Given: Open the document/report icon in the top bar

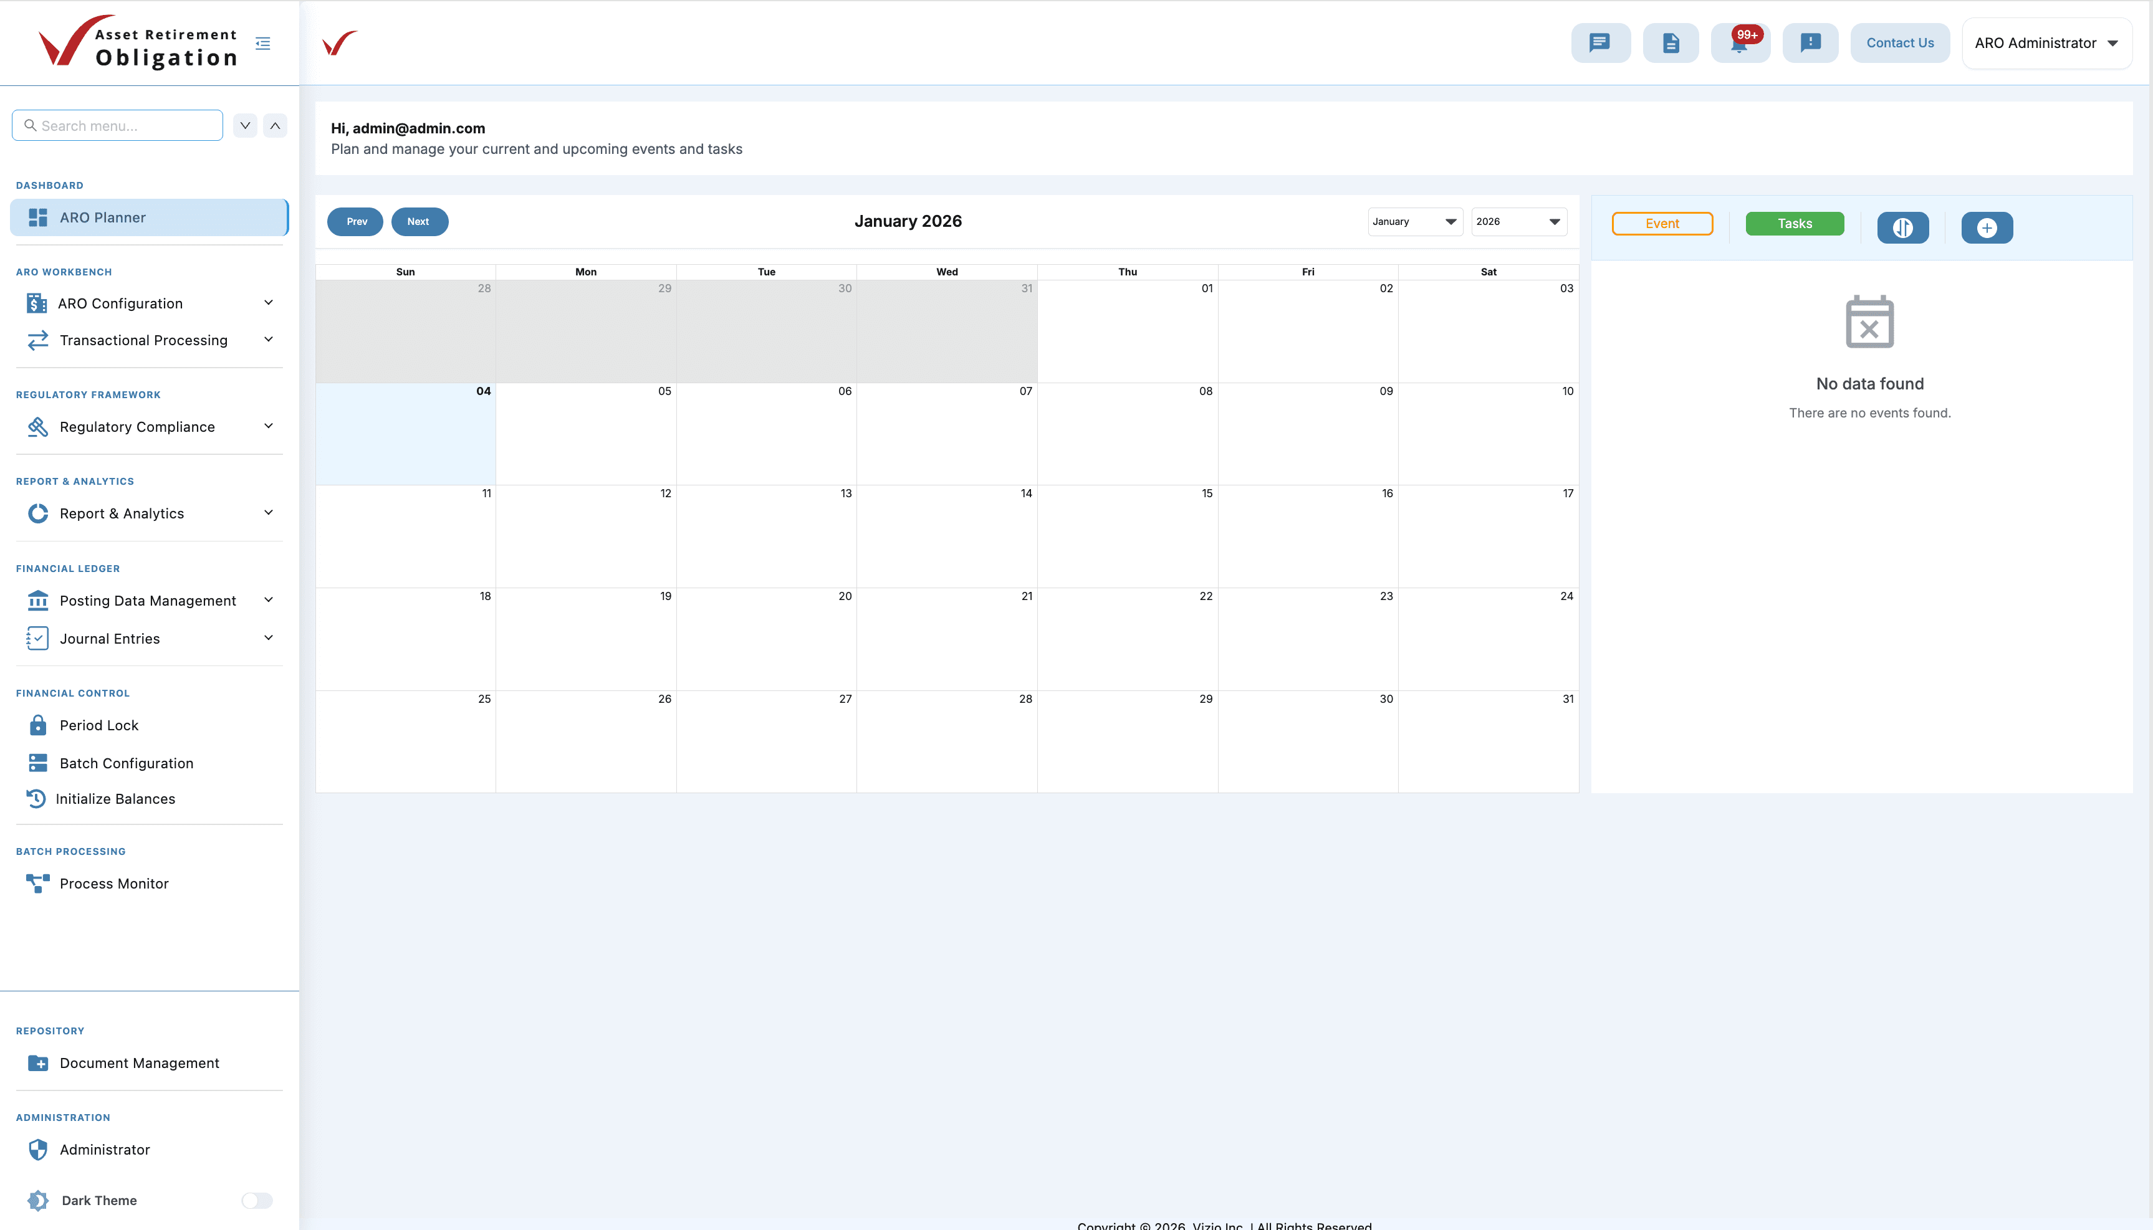Looking at the screenshot, I should (1671, 42).
